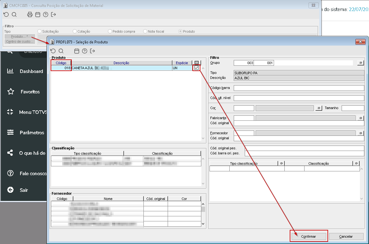Open Favoritos star icon in sidebar

point(11,91)
